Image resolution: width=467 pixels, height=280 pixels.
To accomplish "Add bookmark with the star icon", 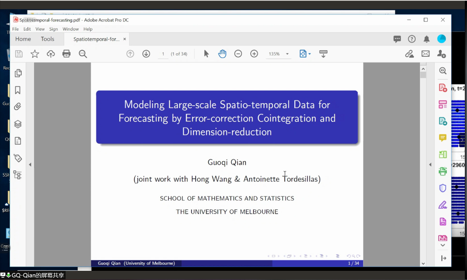I will coord(35,54).
